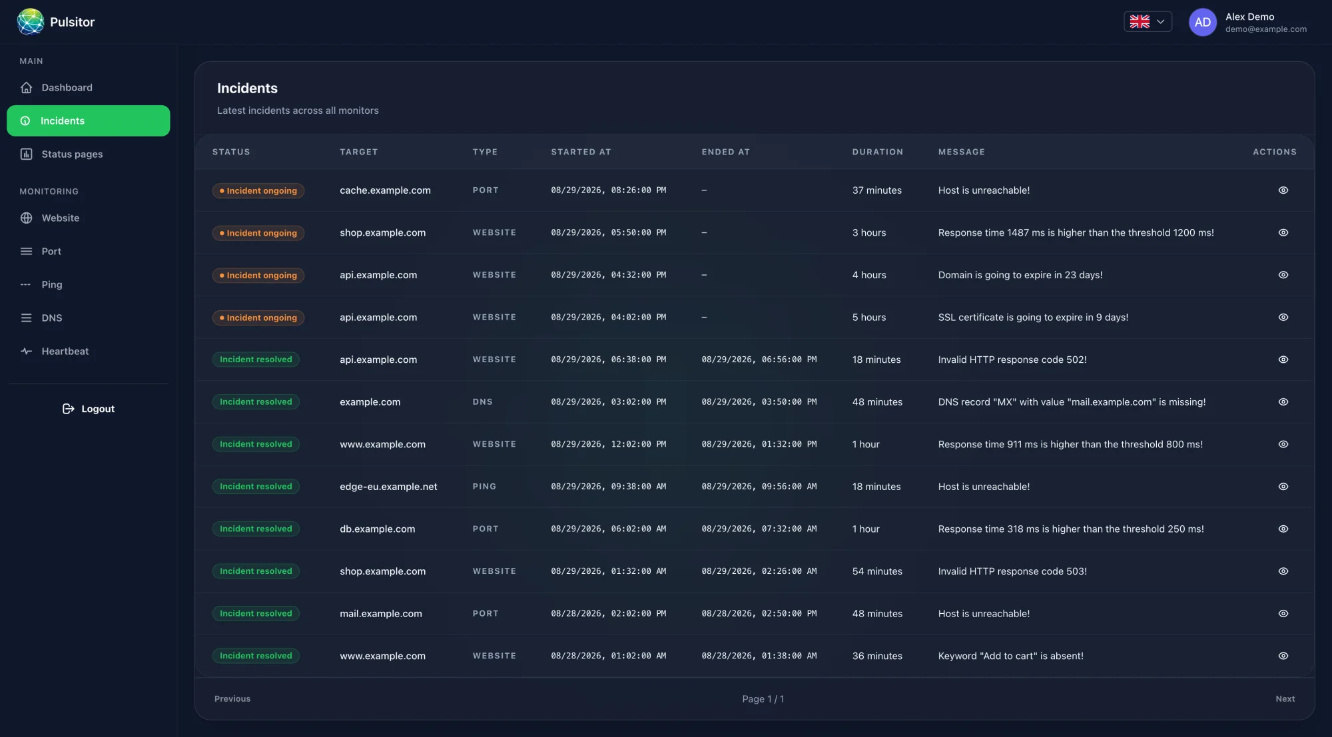Viewport: 1332px width, 737px height.
Task: Select Incidents in the sidebar
Action: (88, 121)
